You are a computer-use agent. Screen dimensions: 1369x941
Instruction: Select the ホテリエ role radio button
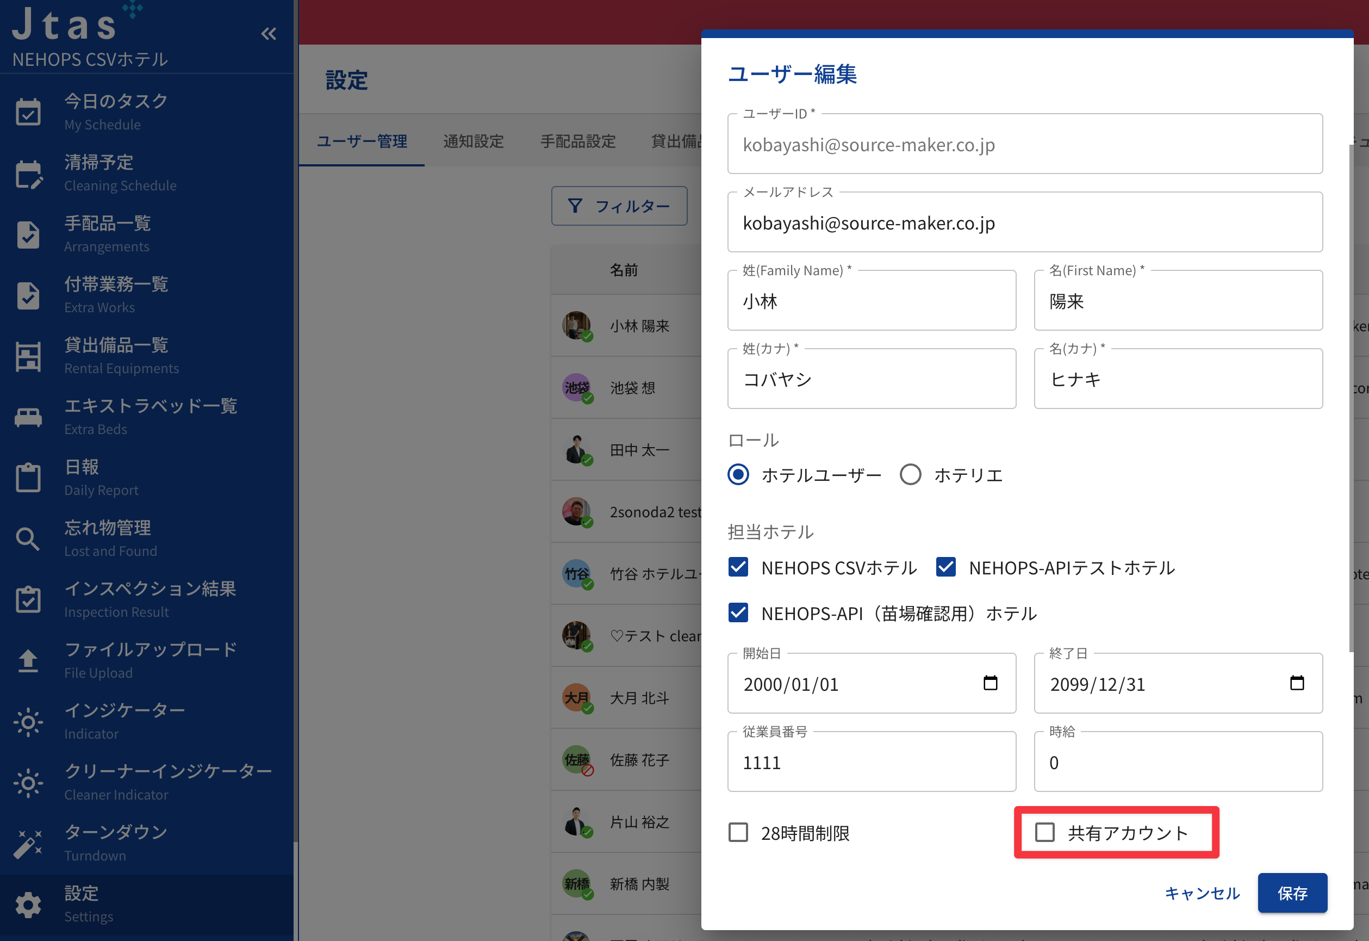[x=911, y=475]
